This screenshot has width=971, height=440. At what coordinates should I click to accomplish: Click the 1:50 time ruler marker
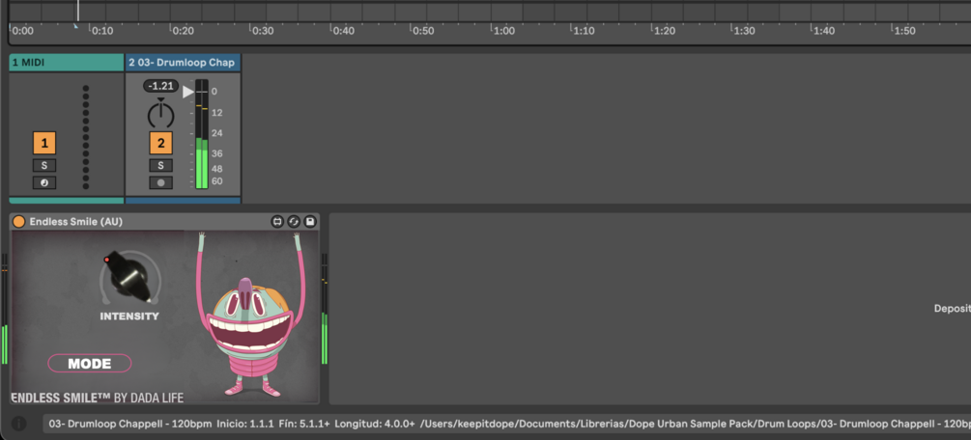(x=904, y=30)
